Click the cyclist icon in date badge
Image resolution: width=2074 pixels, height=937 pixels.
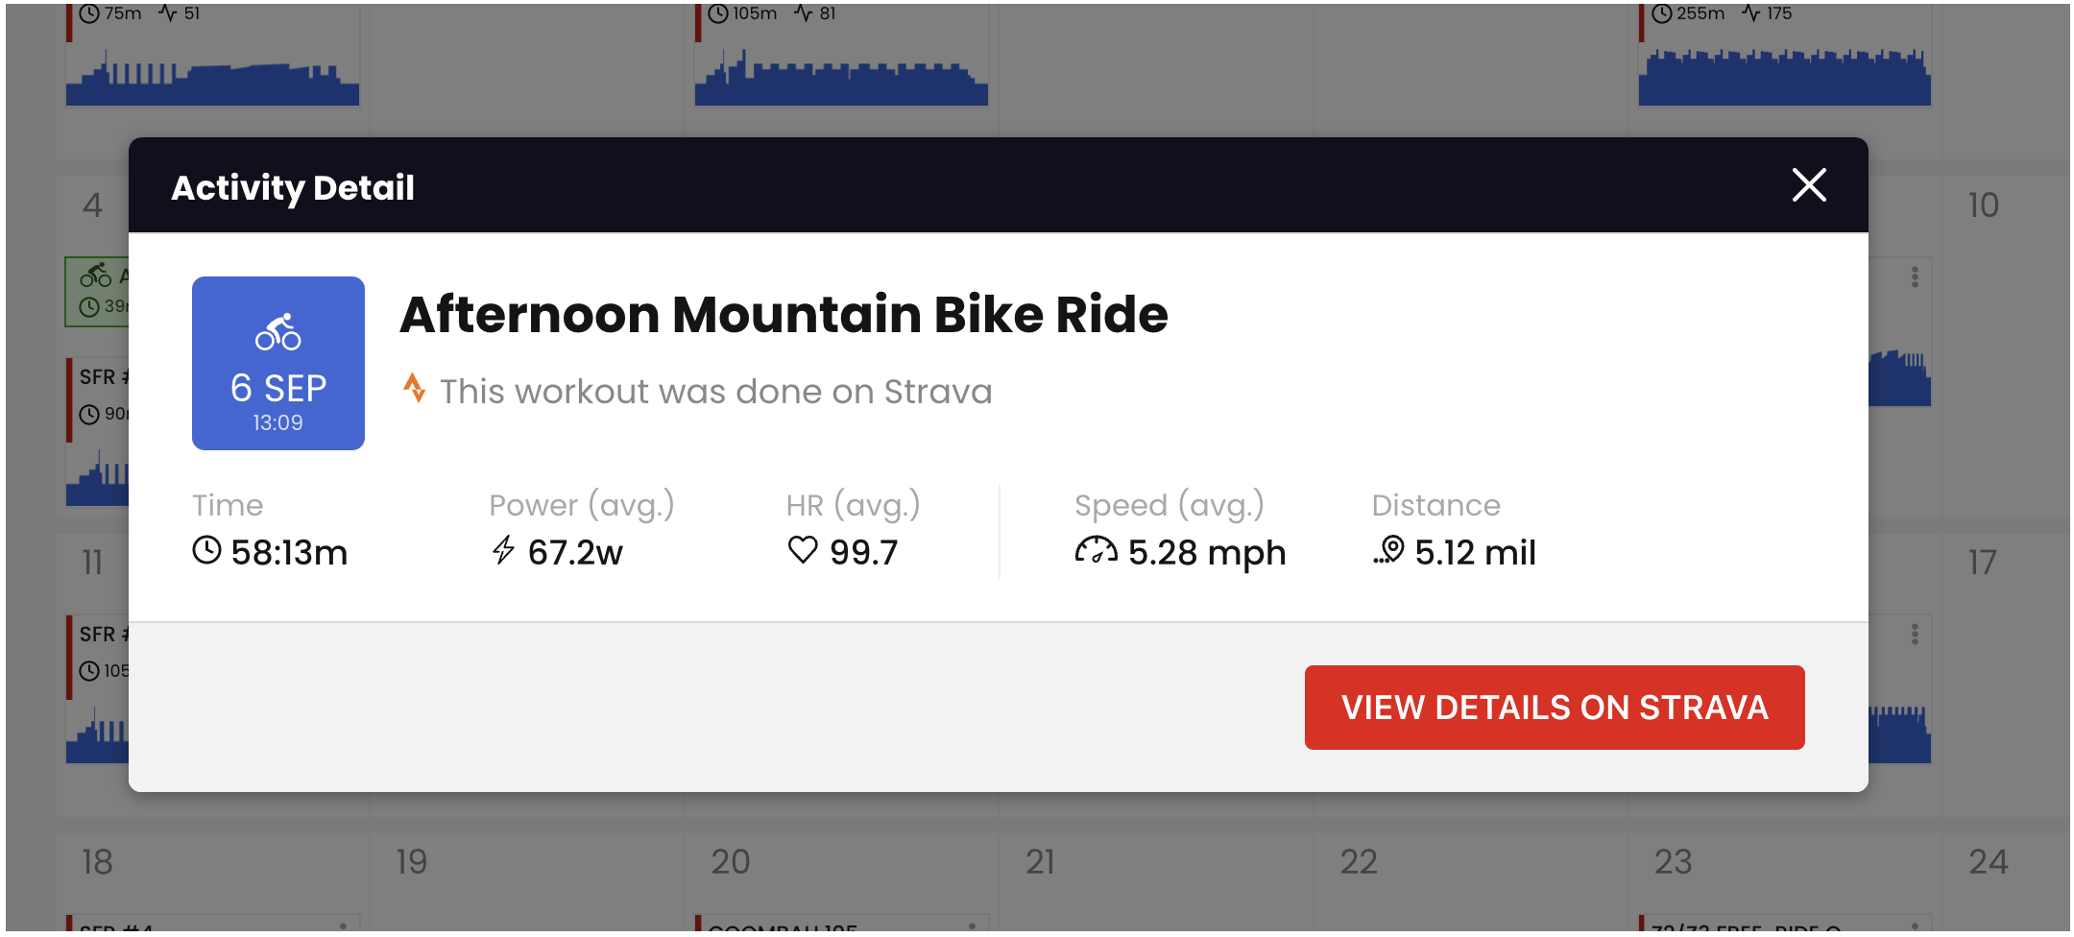pyautogui.click(x=277, y=332)
